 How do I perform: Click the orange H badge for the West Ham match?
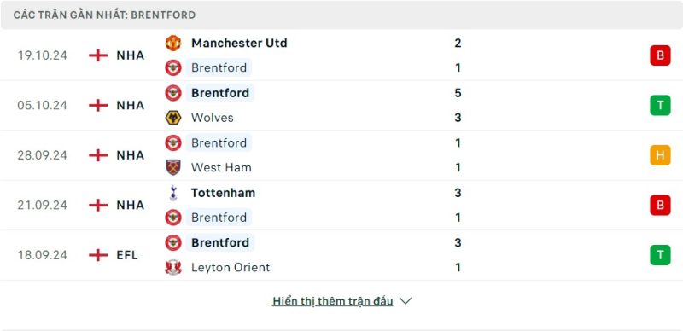[x=660, y=155]
